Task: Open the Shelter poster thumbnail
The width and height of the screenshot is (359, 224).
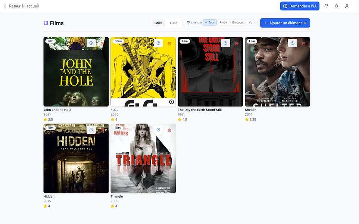Action: [x=278, y=72]
